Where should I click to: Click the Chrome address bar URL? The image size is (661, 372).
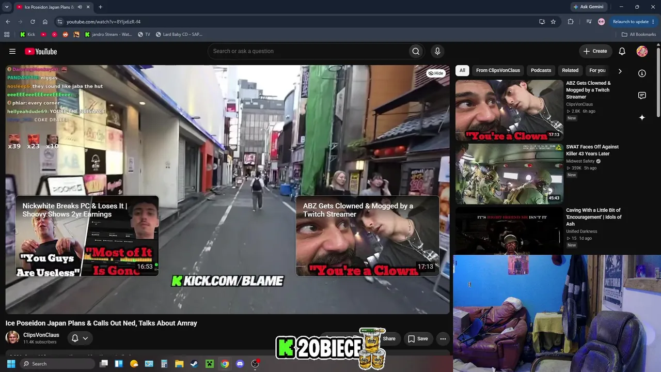[x=103, y=22]
